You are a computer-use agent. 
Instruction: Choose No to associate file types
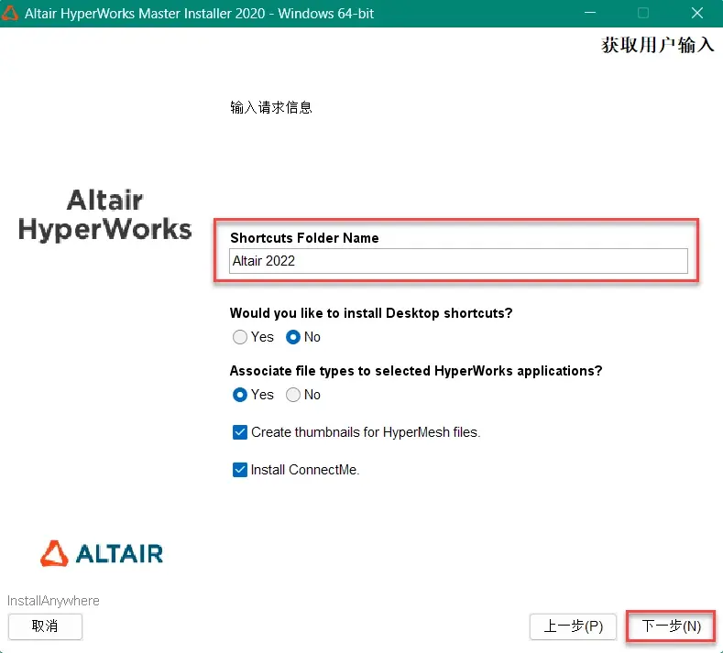click(x=293, y=395)
